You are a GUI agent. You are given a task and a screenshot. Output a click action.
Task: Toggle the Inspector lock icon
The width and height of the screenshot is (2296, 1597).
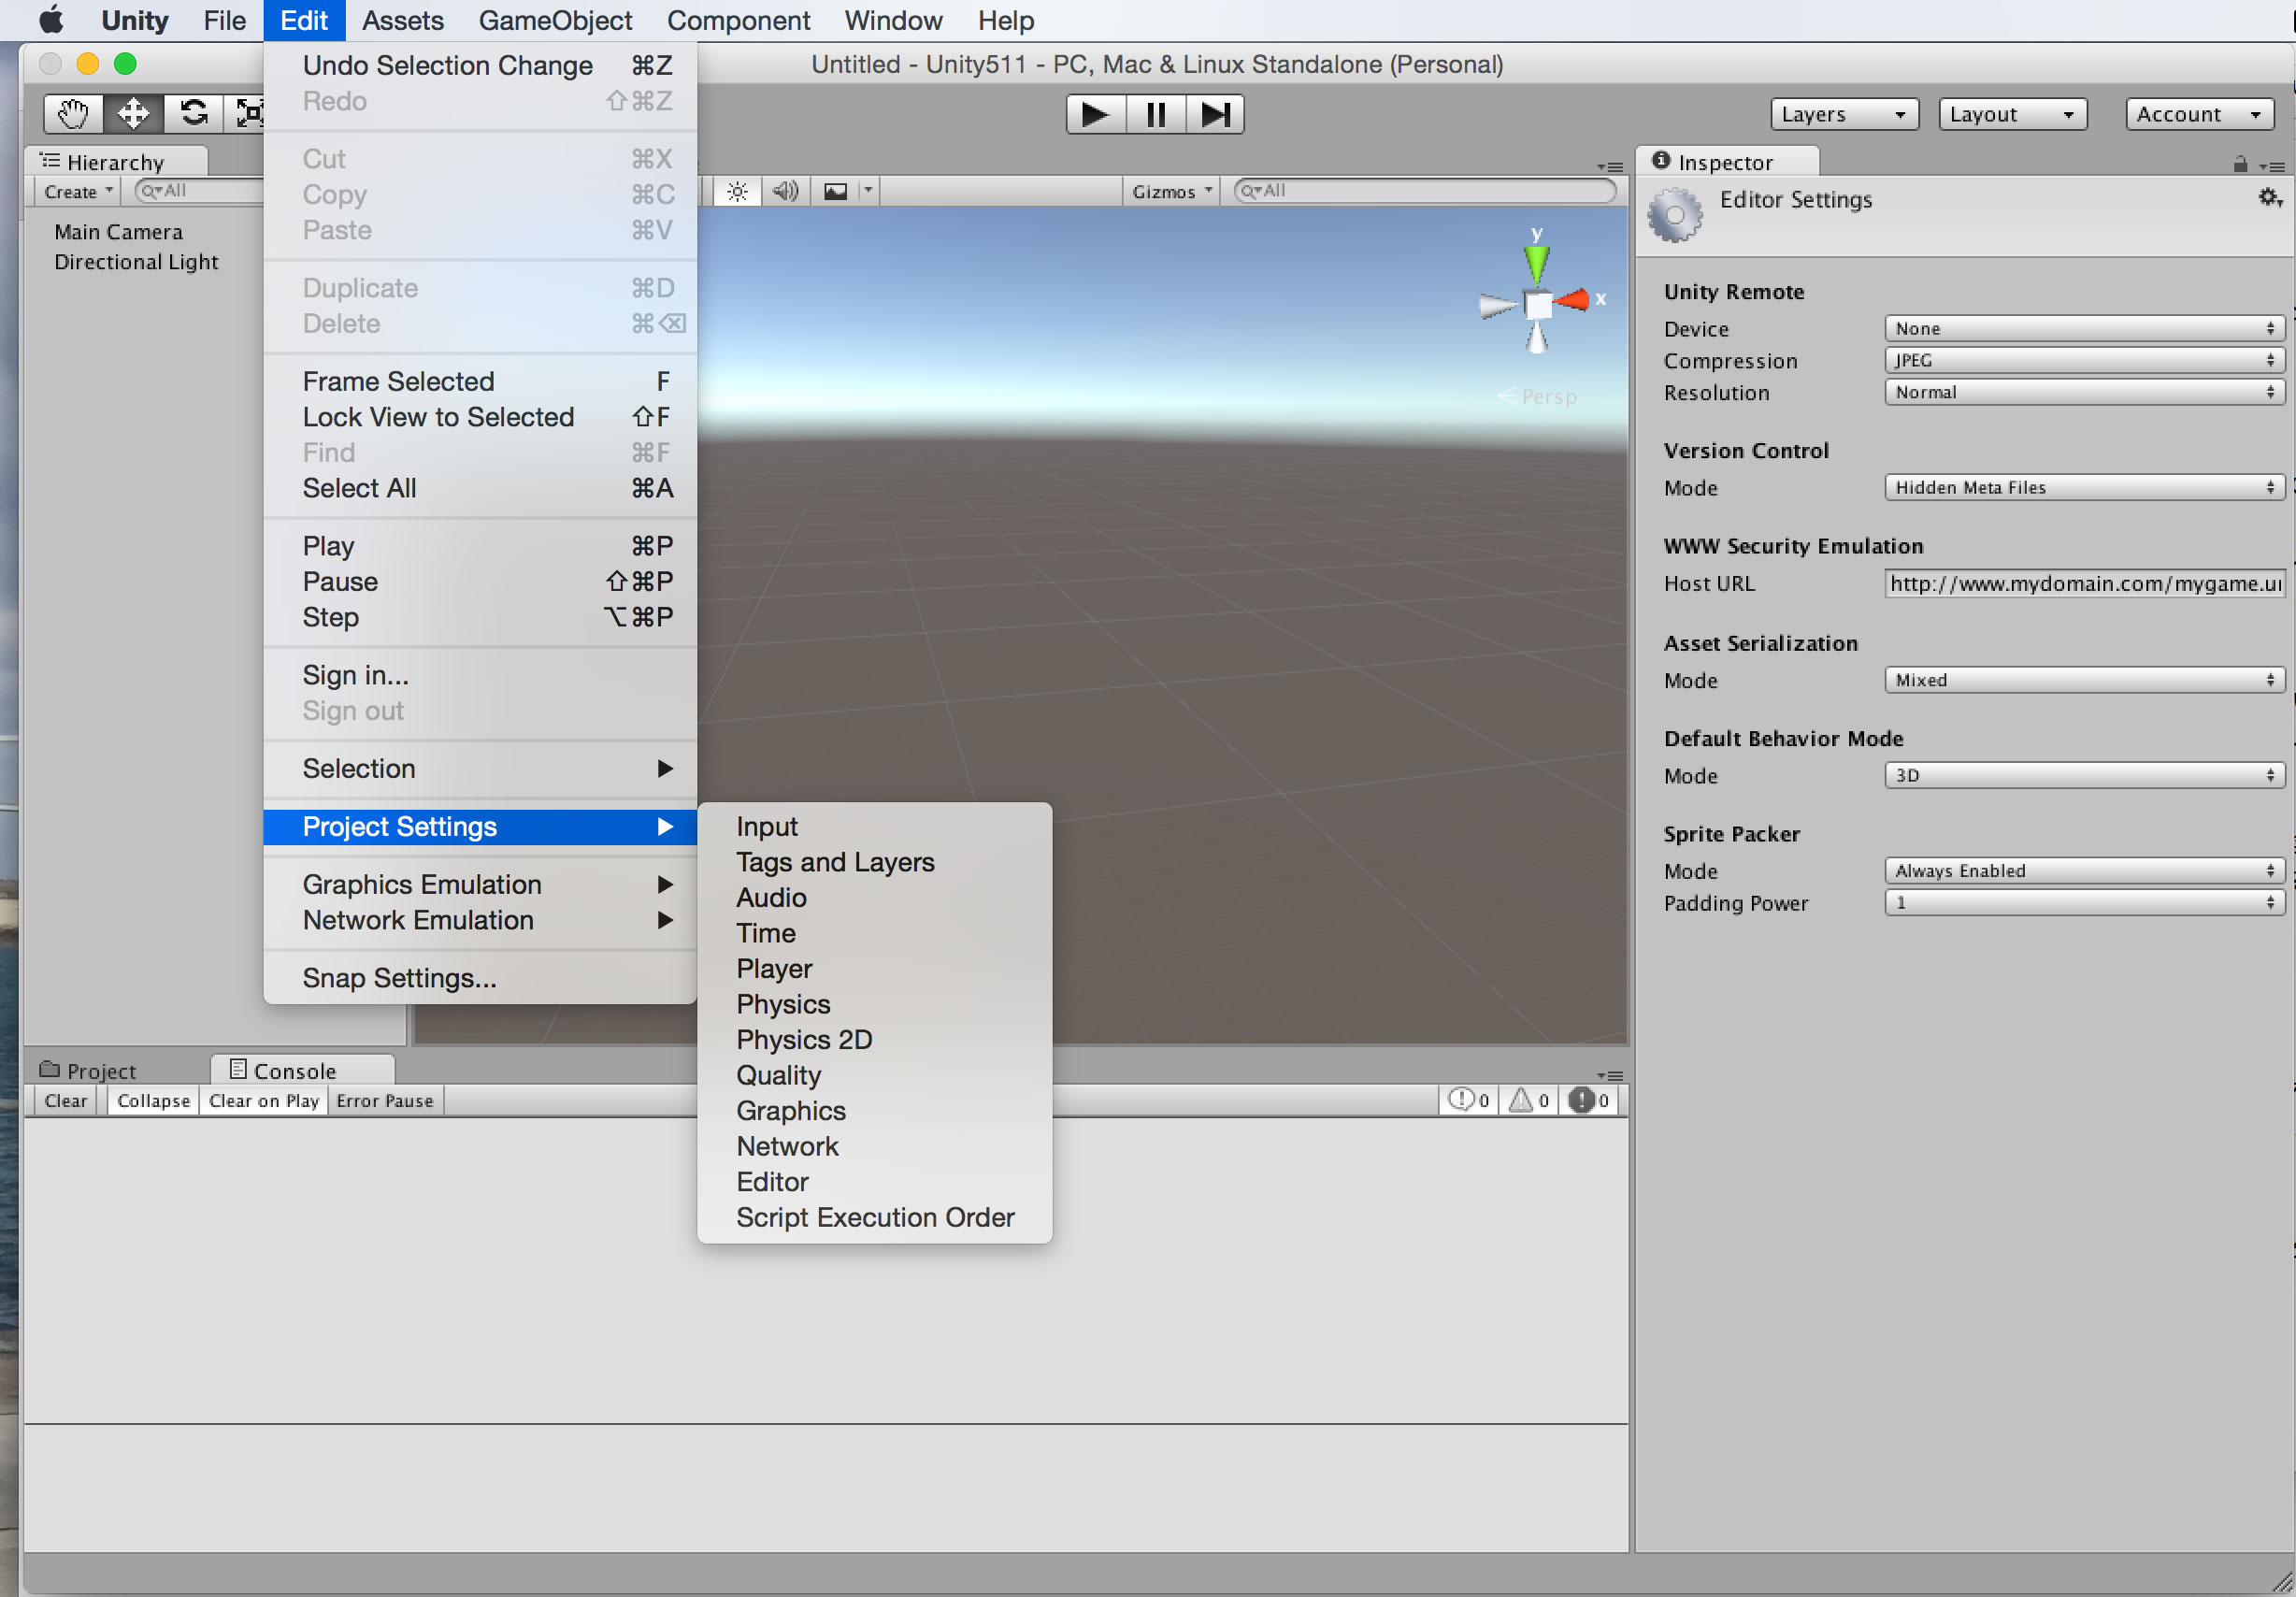point(2240,164)
